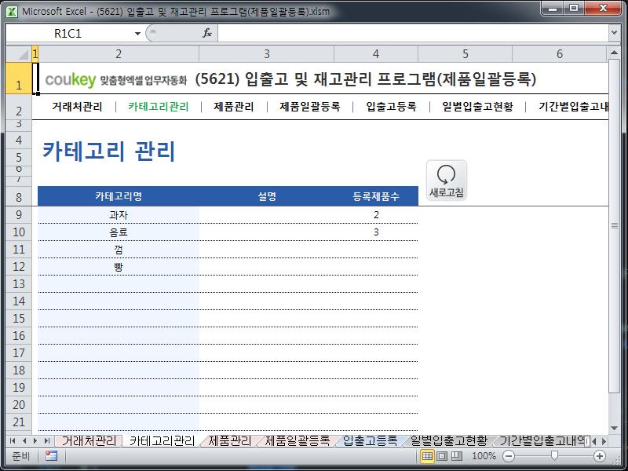Click the 카테고리 관리 page heading

click(x=109, y=152)
